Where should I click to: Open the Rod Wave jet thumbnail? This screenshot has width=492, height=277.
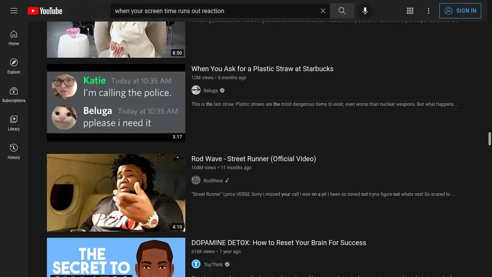116,193
